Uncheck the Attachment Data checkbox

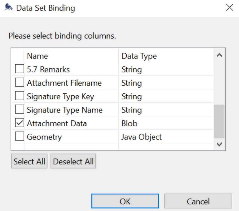point(19,123)
